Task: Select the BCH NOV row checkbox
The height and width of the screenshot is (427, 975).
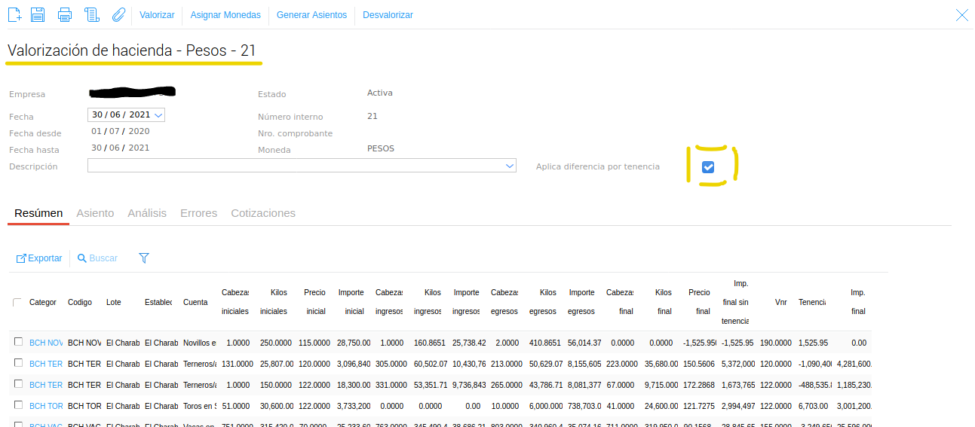Action: [19, 342]
